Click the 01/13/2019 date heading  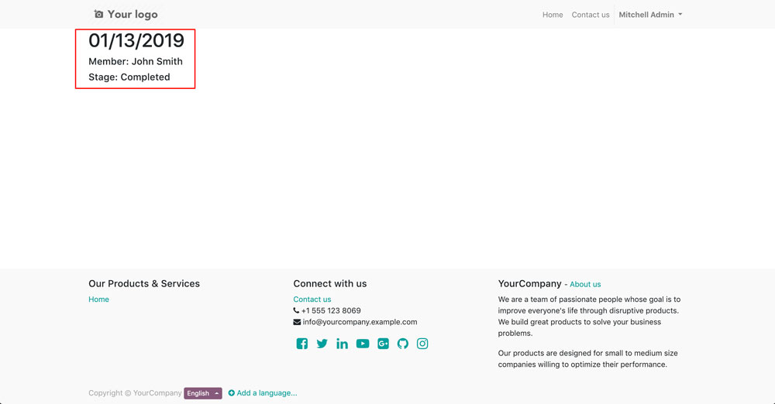(x=136, y=40)
